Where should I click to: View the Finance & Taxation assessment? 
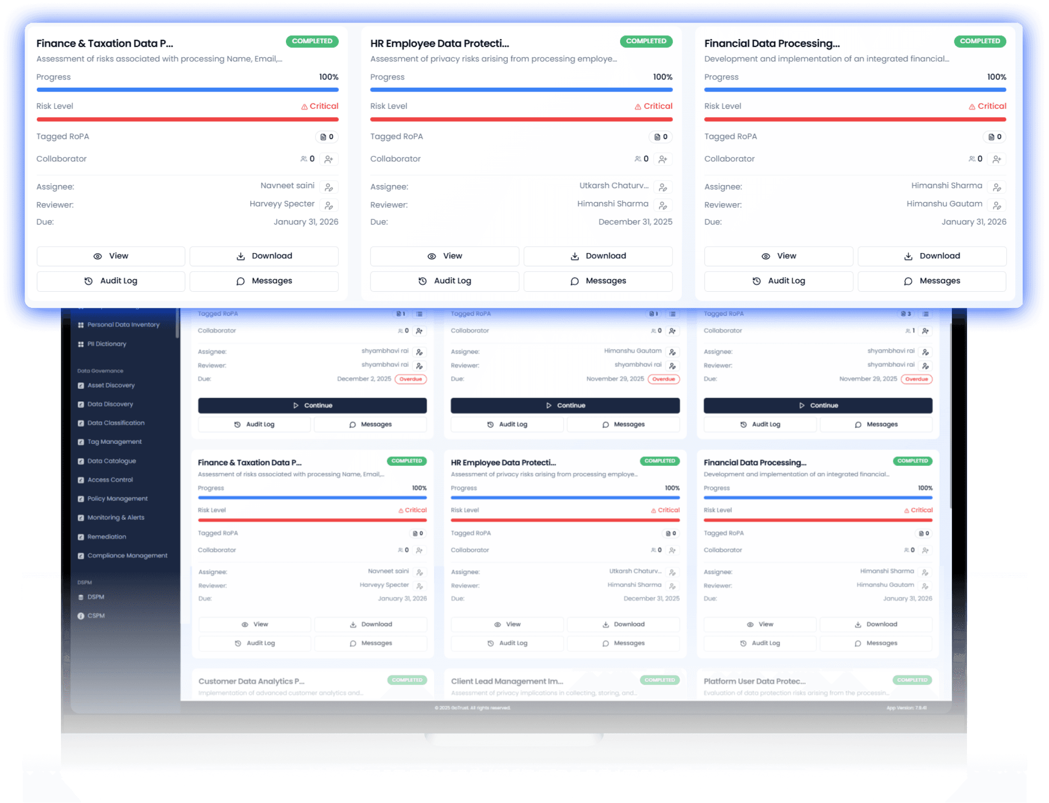(x=111, y=256)
